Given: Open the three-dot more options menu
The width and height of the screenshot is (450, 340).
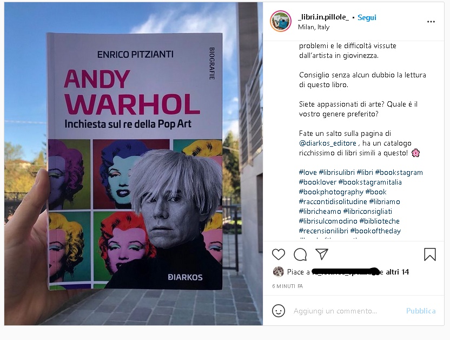Looking at the screenshot, I should click(x=431, y=22).
